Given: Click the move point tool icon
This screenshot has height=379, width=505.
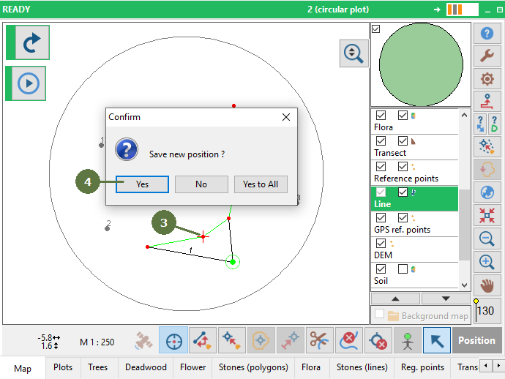Looking at the screenshot, I should tap(232, 340).
